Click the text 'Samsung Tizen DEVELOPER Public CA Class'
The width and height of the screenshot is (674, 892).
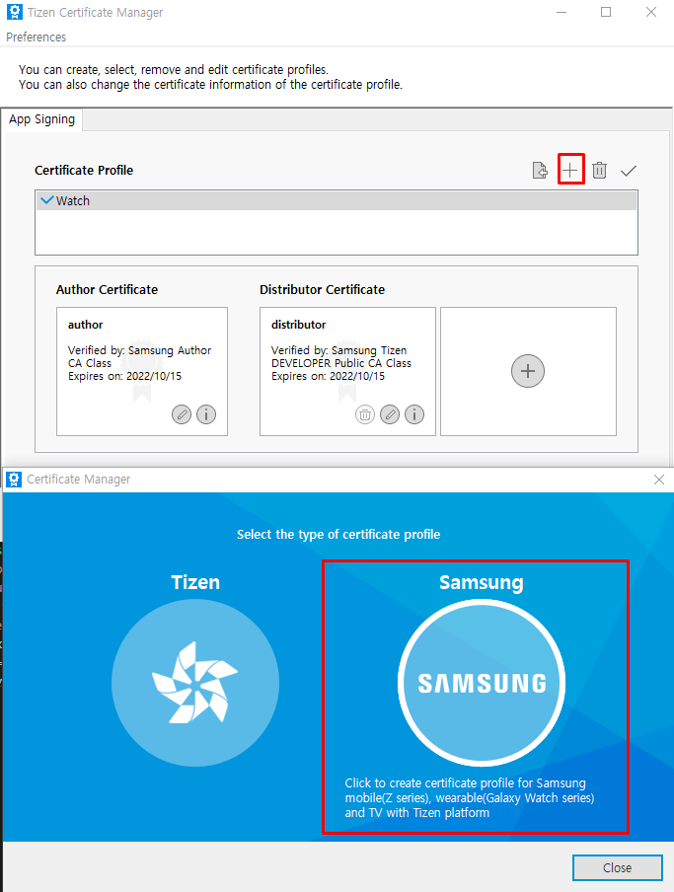pos(341,356)
